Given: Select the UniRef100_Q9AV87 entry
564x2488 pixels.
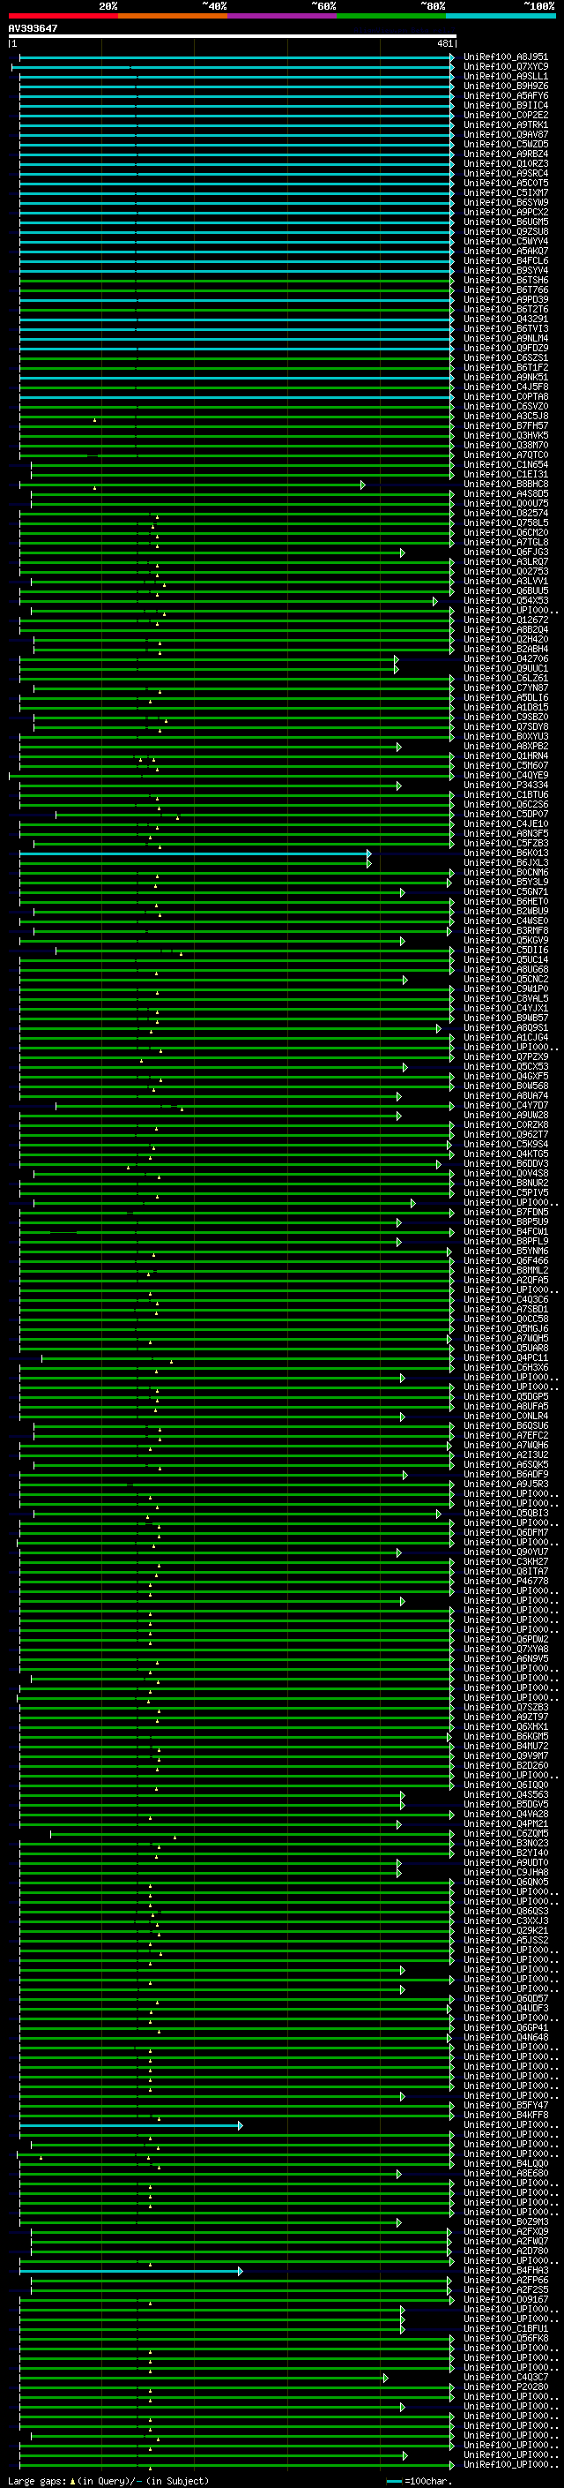Looking at the screenshot, I should (x=506, y=134).
